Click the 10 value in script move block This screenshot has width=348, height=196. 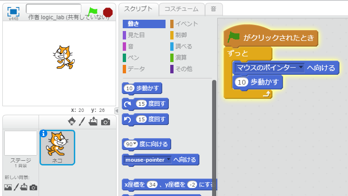coord(242,82)
